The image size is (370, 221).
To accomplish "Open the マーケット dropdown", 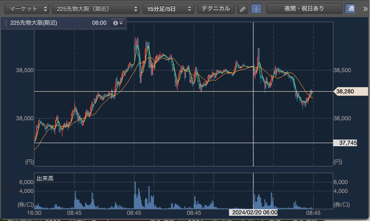I will [27, 9].
